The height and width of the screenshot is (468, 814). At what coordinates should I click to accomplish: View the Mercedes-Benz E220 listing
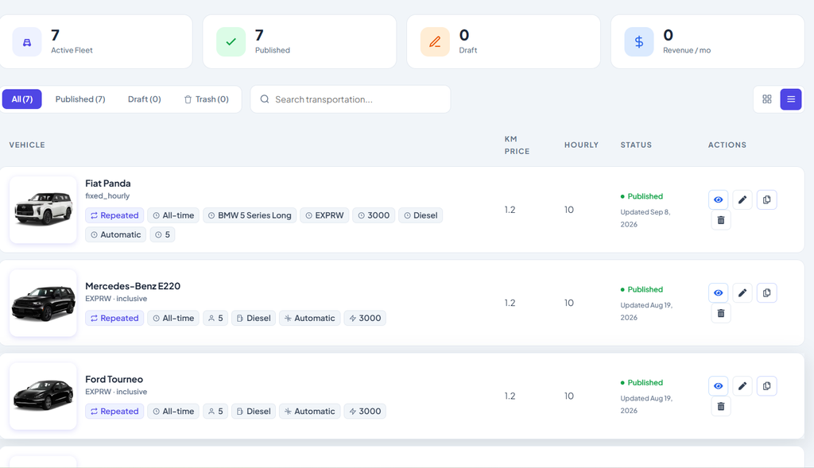718,292
